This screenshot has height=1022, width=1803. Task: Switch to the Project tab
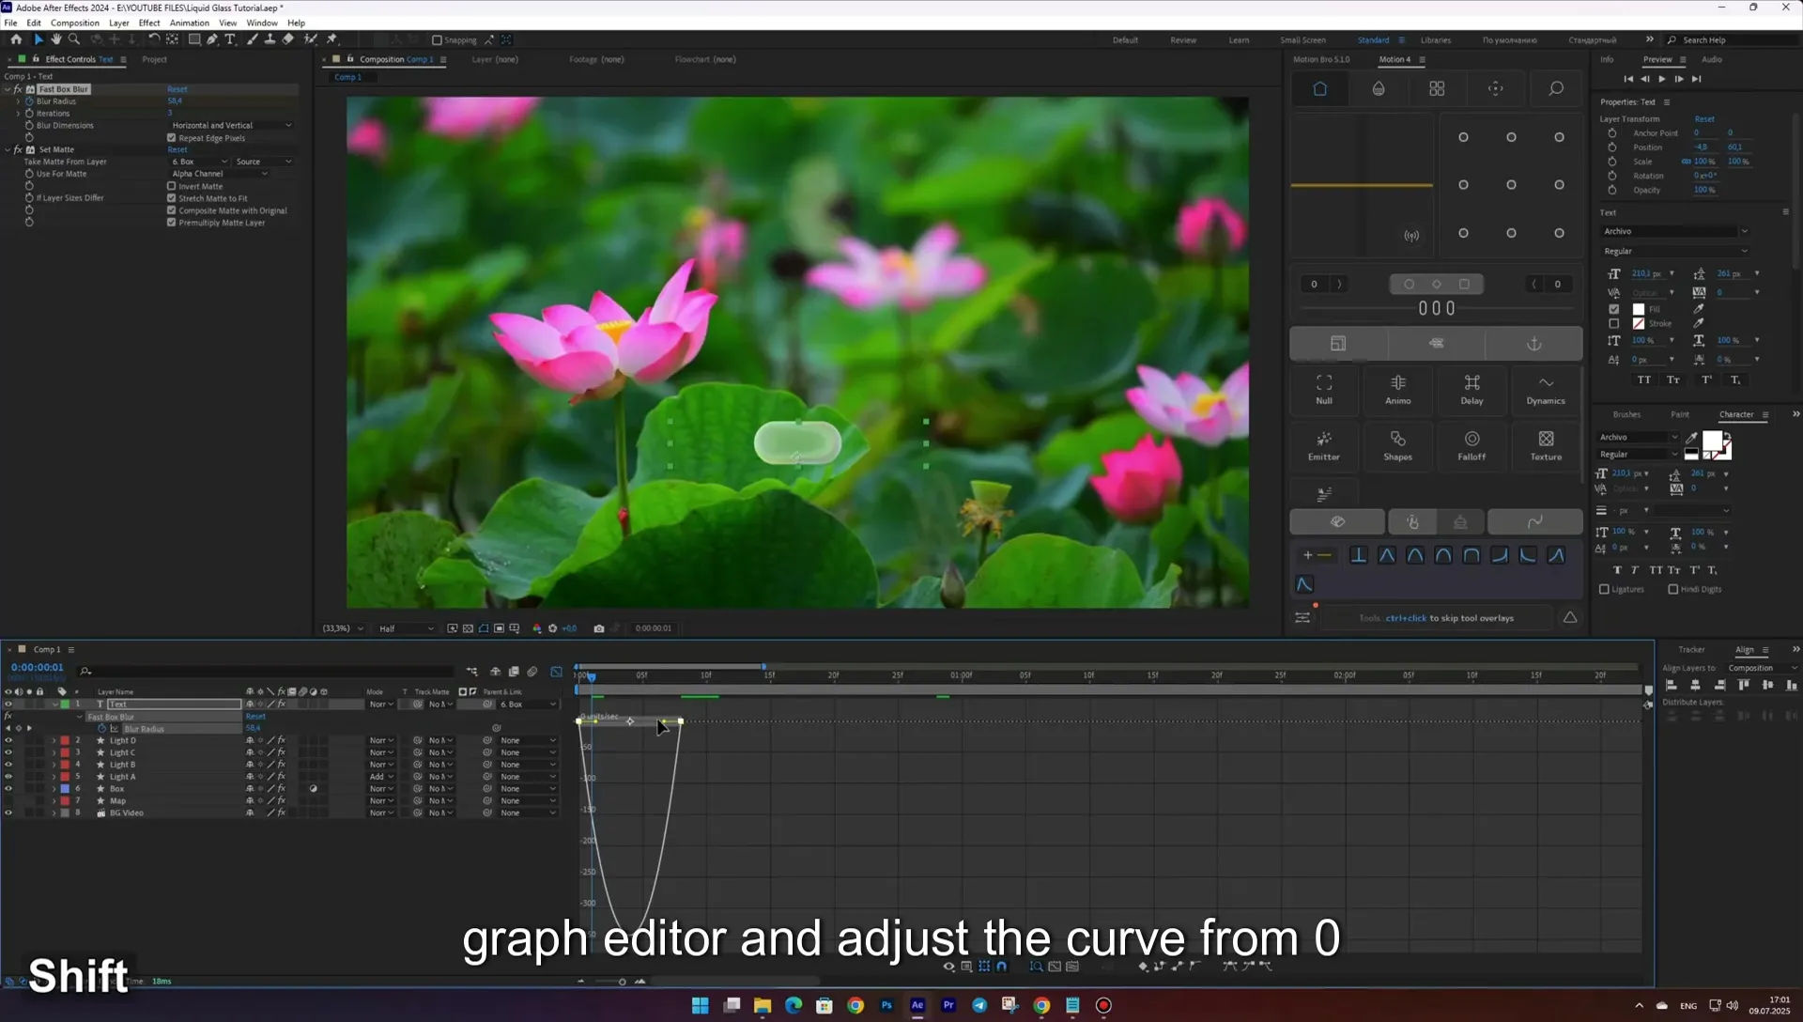[154, 59]
